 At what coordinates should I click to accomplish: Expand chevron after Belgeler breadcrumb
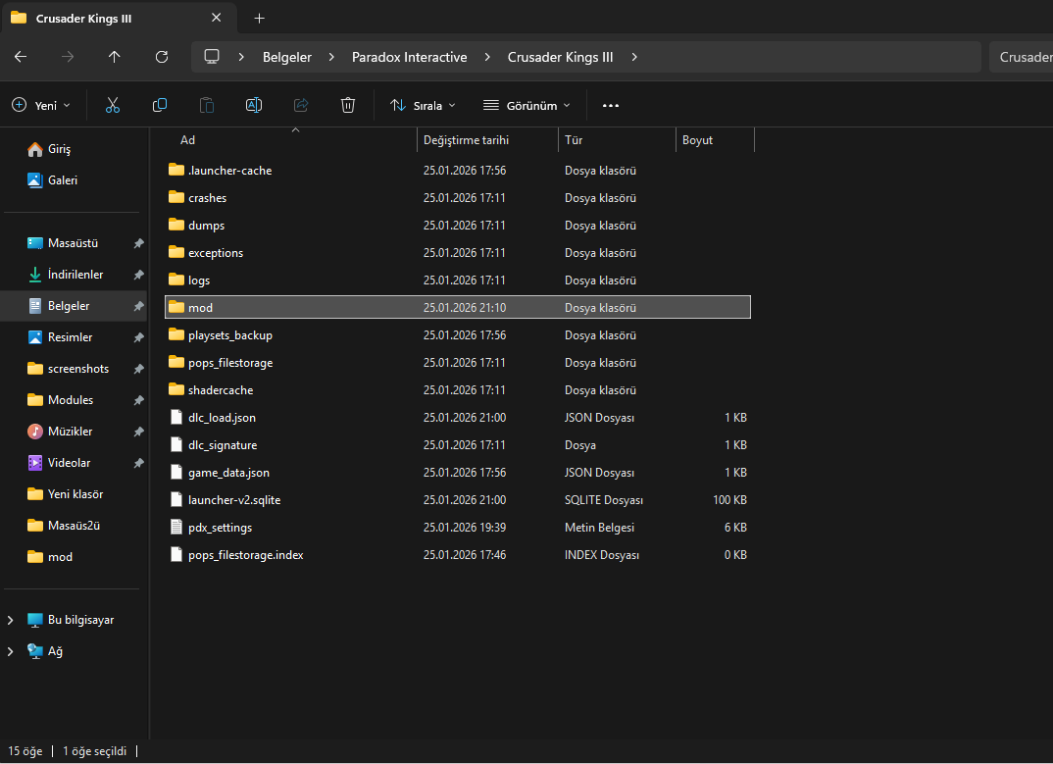click(x=331, y=57)
